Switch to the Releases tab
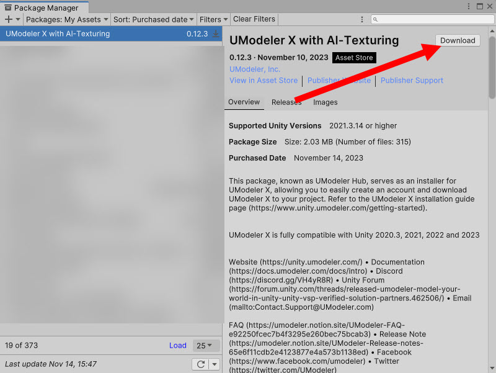This screenshot has height=373, width=496. (x=286, y=102)
